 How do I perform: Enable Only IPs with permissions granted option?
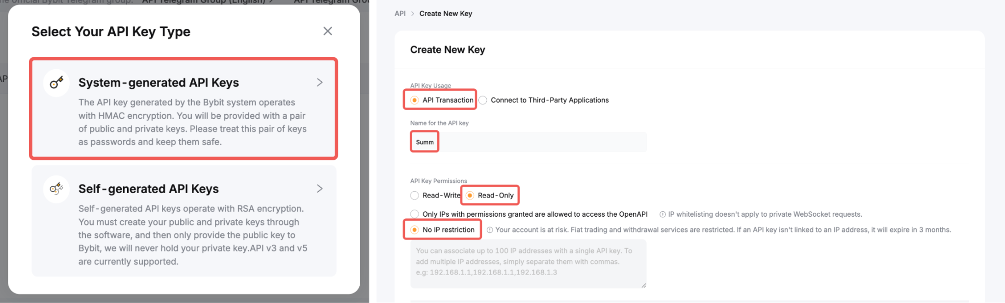click(415, 214)
